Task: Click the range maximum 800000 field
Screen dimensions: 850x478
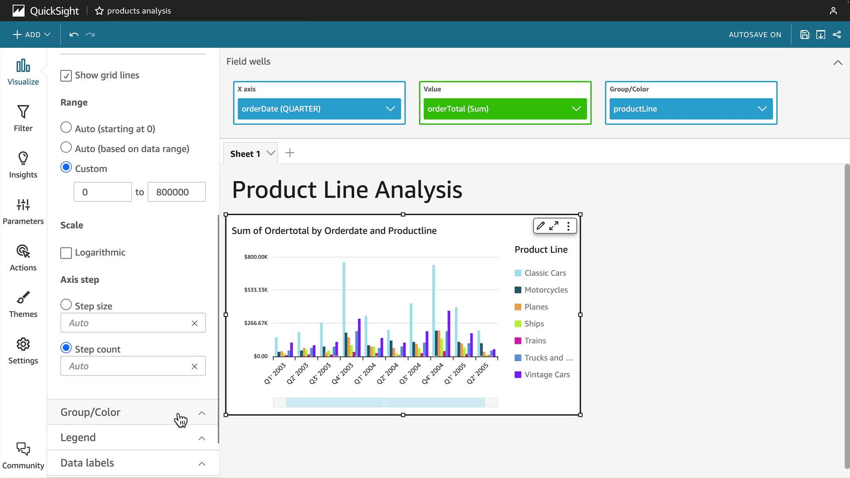Action: 176,192
